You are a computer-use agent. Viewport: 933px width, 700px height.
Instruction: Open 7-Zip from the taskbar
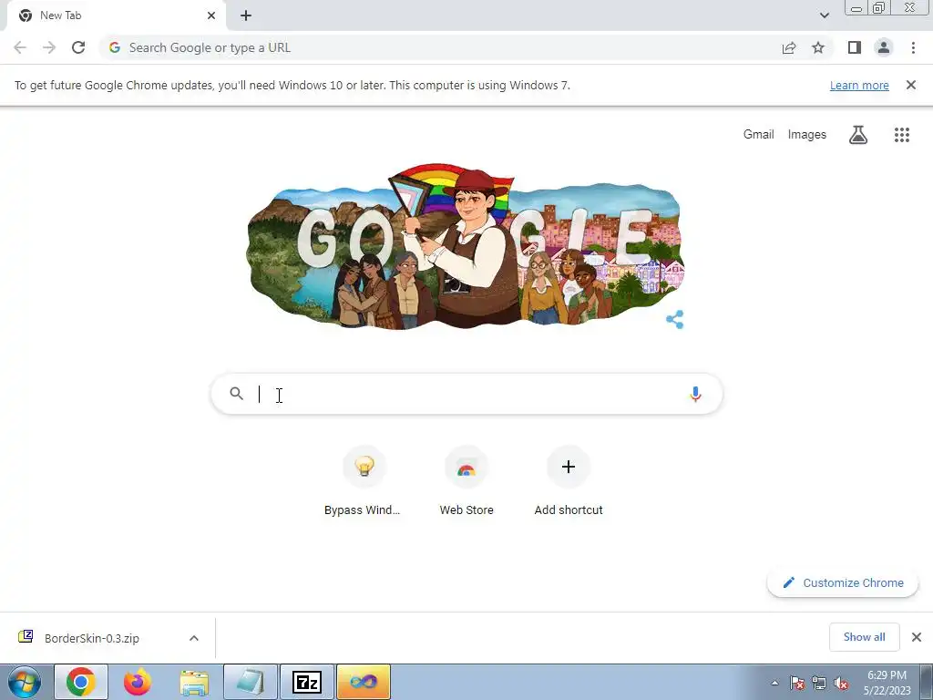[x=307, y=682]
